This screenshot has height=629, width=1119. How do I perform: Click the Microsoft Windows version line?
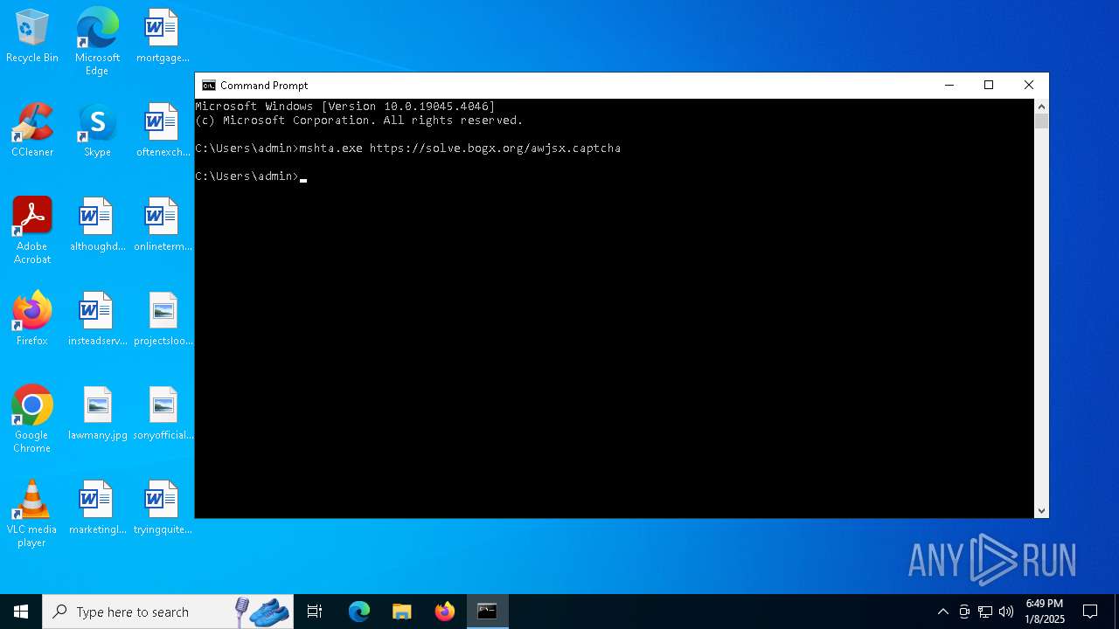point(345,107)
